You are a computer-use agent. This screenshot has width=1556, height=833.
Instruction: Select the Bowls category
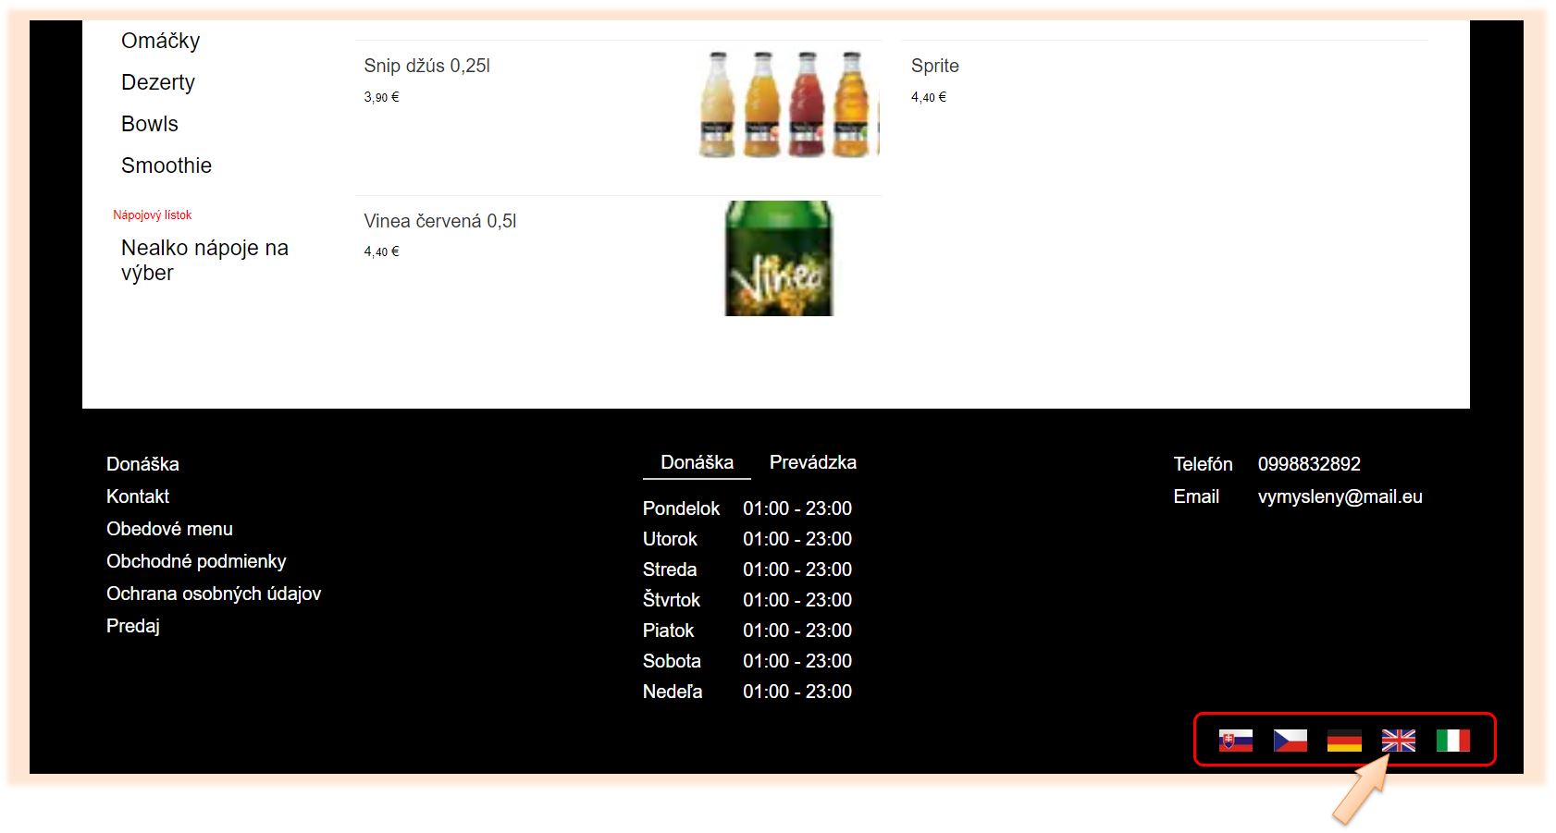pos(150,124)
